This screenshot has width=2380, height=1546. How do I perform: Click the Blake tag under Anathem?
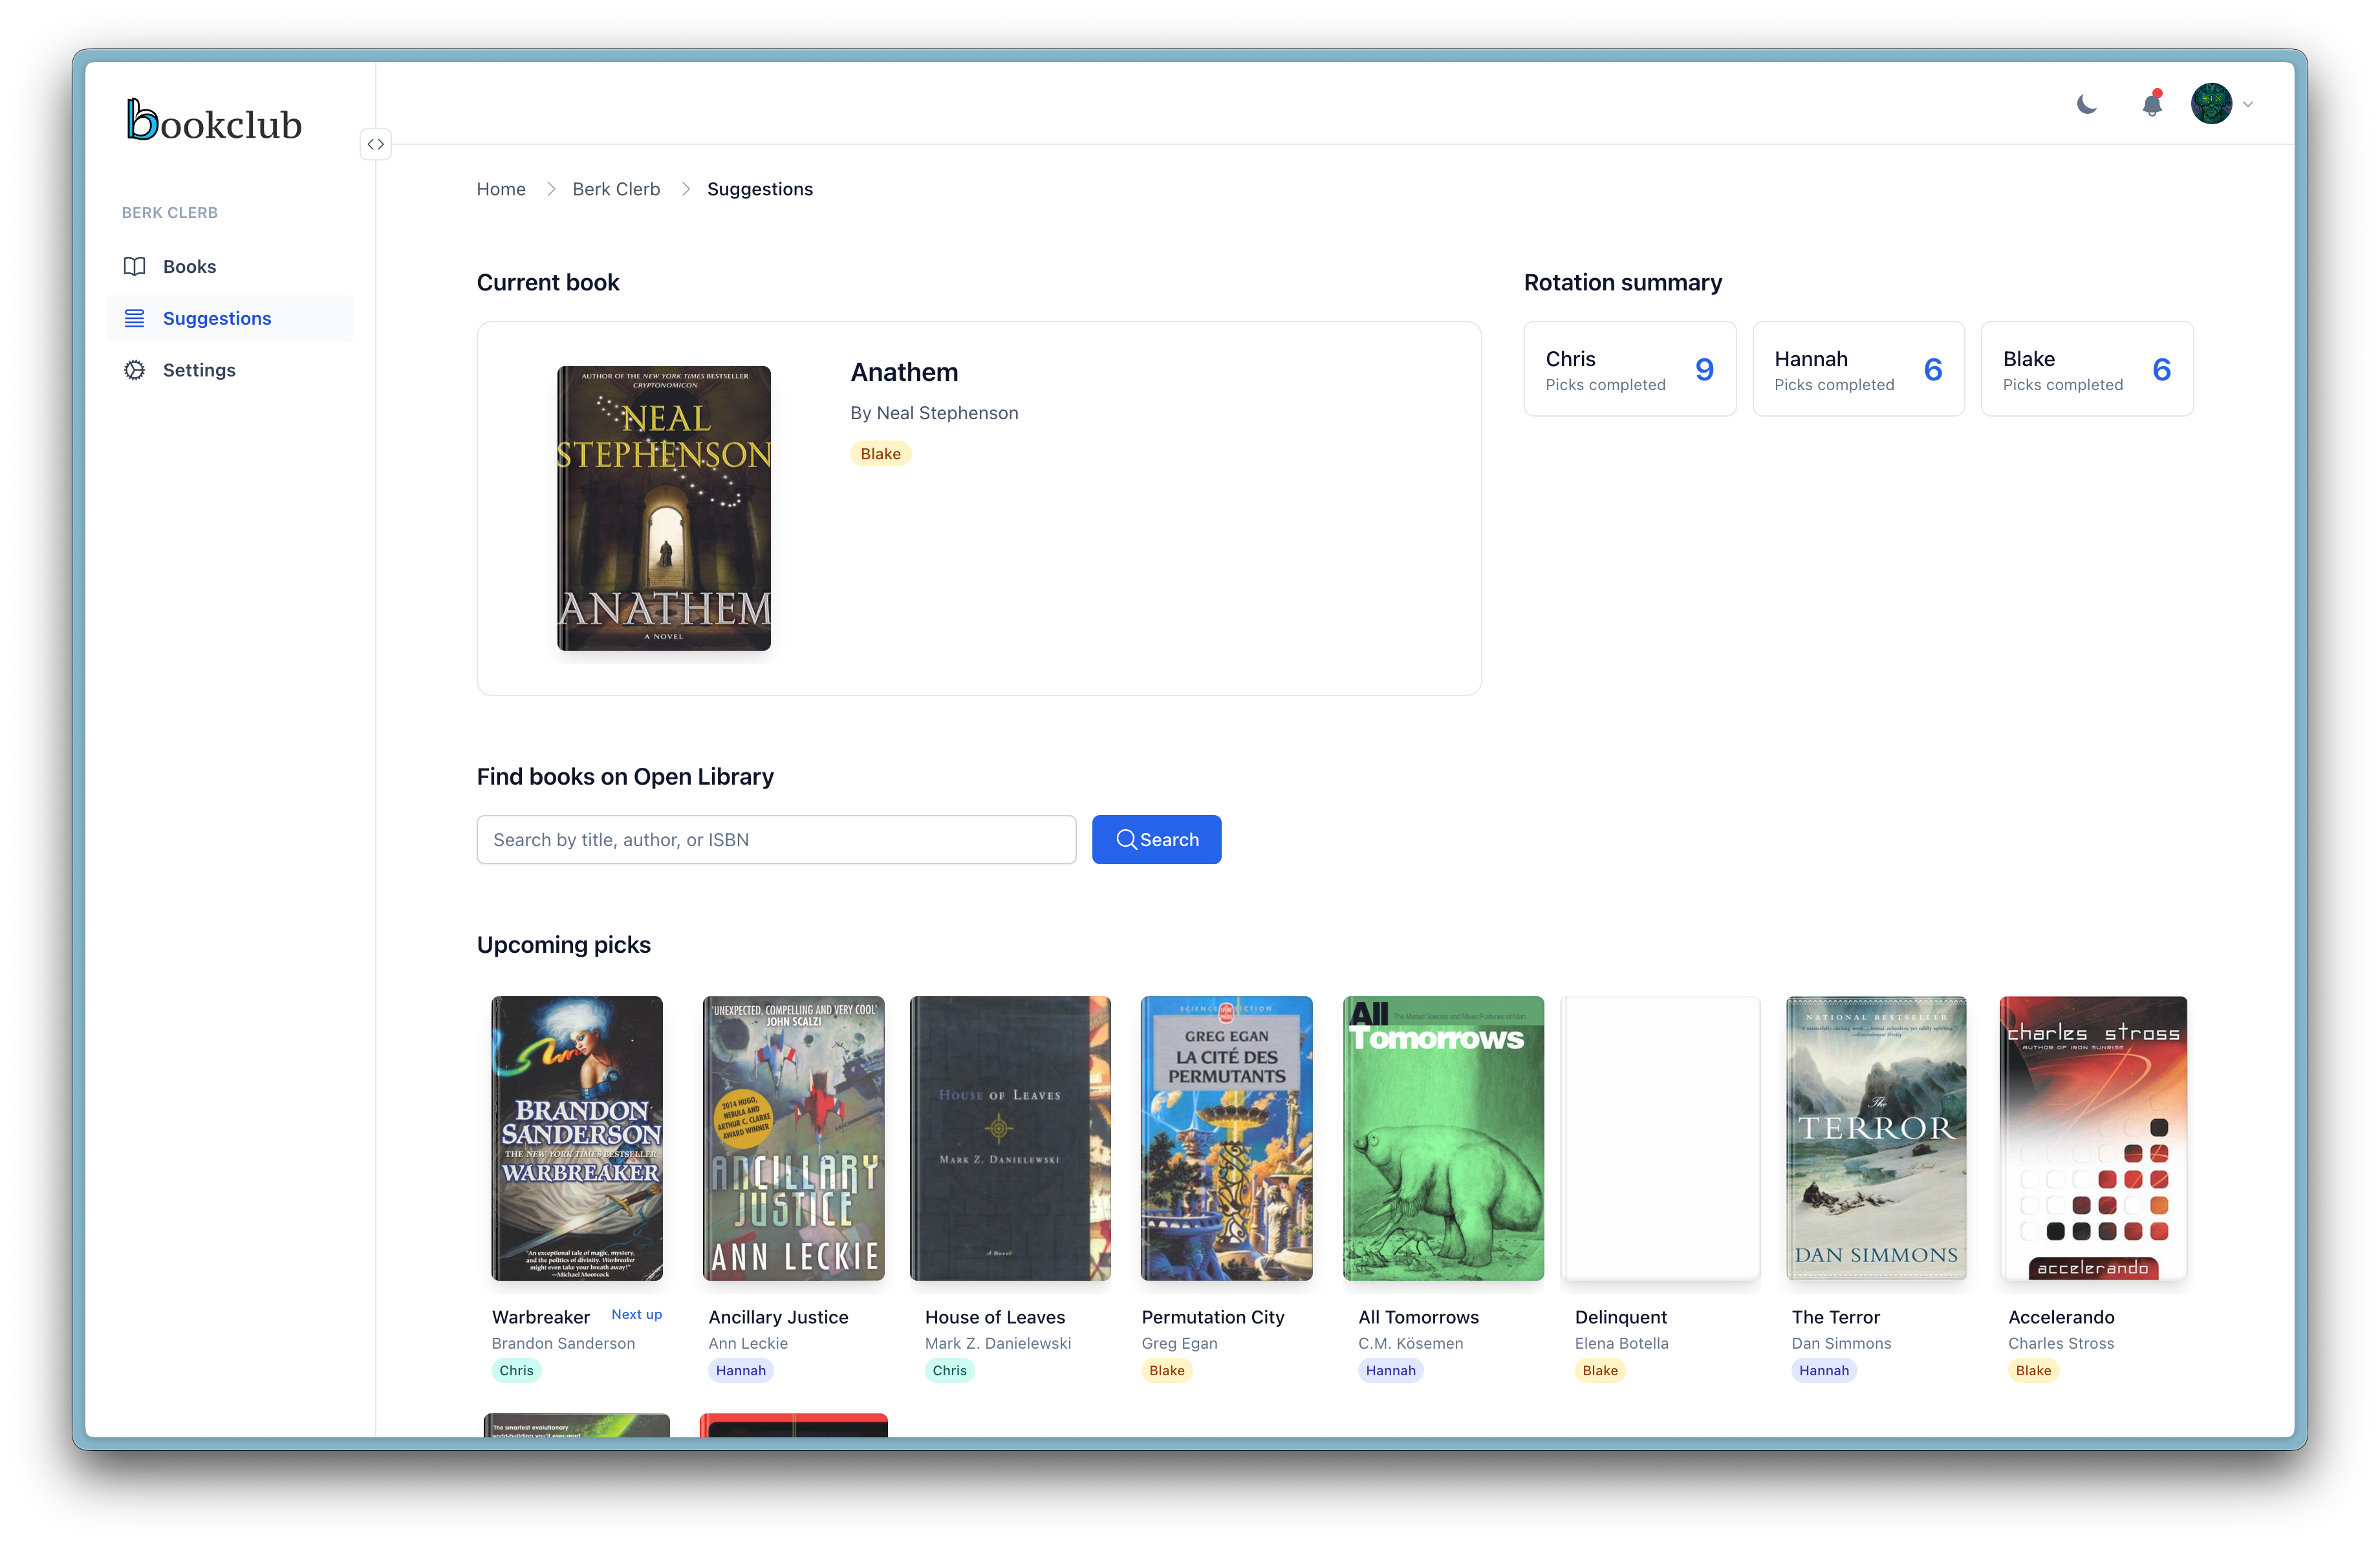pyautogui.click(x=880, y=454)
